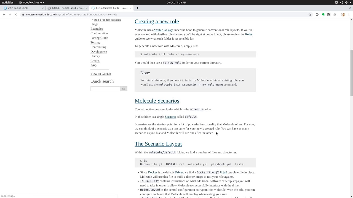This screenshot has width=353, height=198.
Task: Follow the Roles guide link
Action: coord(249,34)
